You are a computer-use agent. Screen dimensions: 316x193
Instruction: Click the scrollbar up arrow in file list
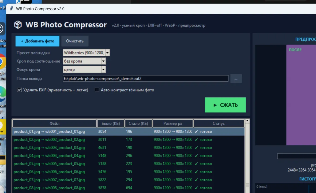[x=247, y=121]
